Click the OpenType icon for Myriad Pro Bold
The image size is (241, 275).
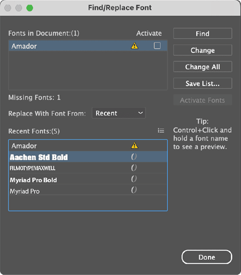[x=134, y=179]
